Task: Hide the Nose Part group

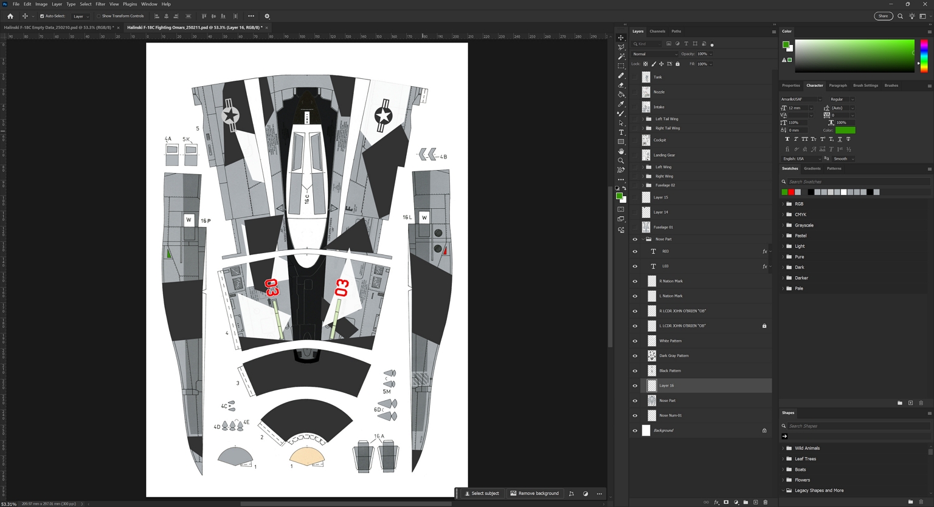Action: 635,239
